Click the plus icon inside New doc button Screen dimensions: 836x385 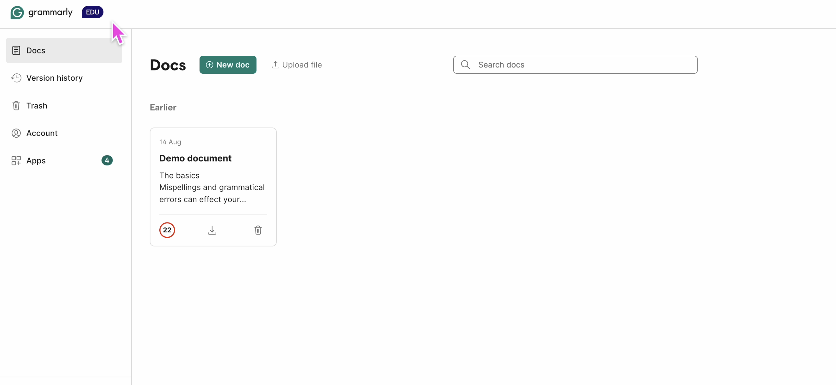tap(209, 65)
